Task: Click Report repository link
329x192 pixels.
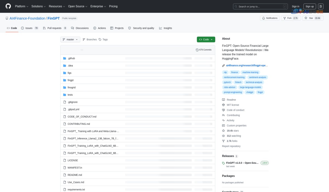Action: (231, 146)
